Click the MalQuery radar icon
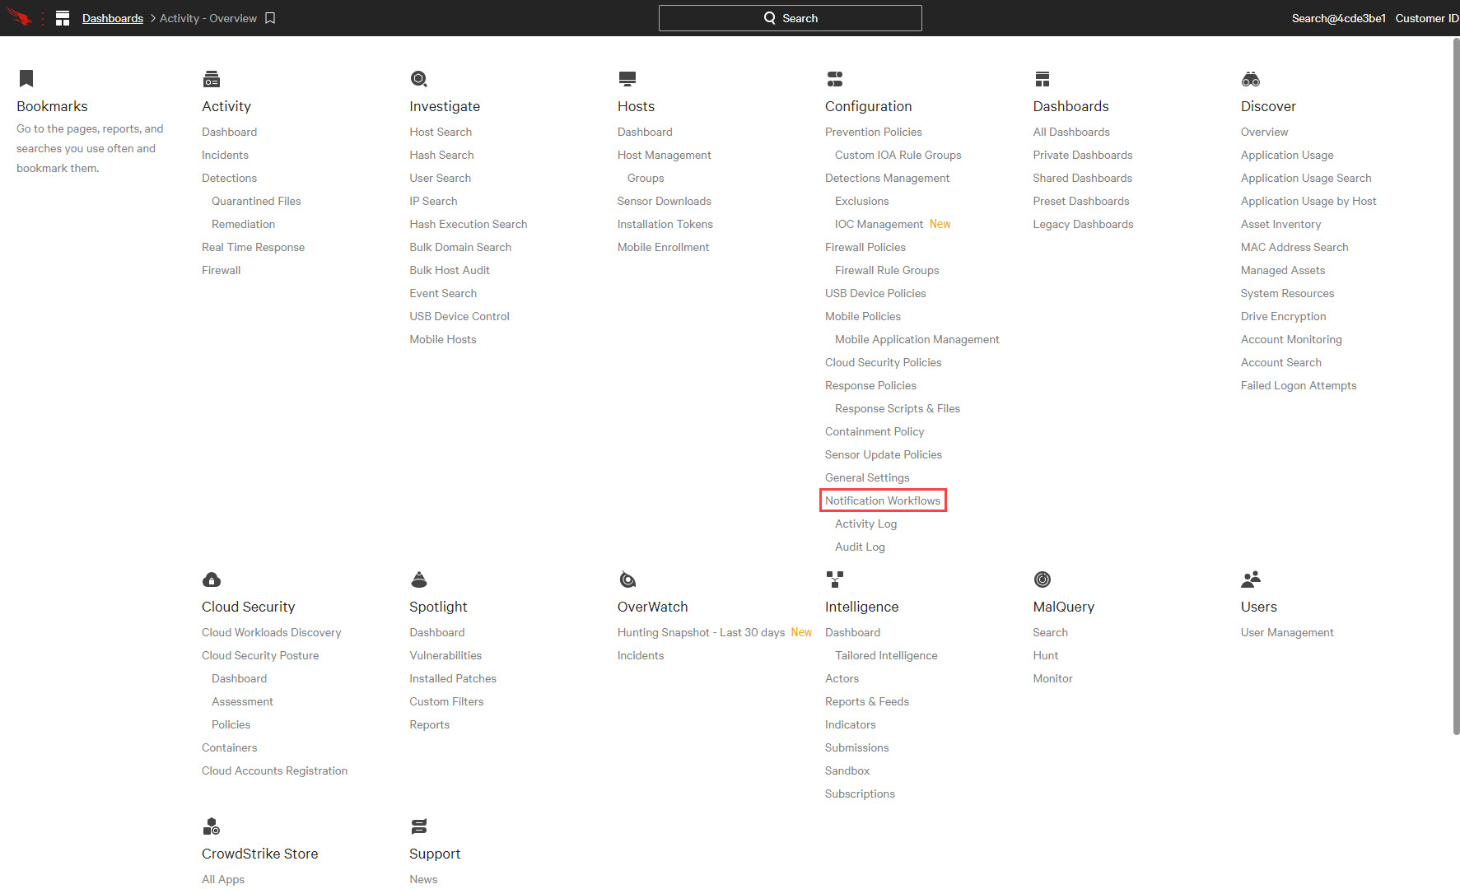 coord(1043,579)
